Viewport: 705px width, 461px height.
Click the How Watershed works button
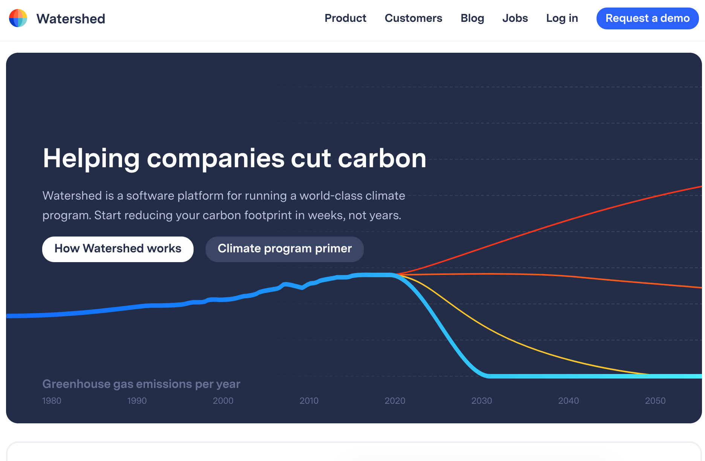coord(117,249)
